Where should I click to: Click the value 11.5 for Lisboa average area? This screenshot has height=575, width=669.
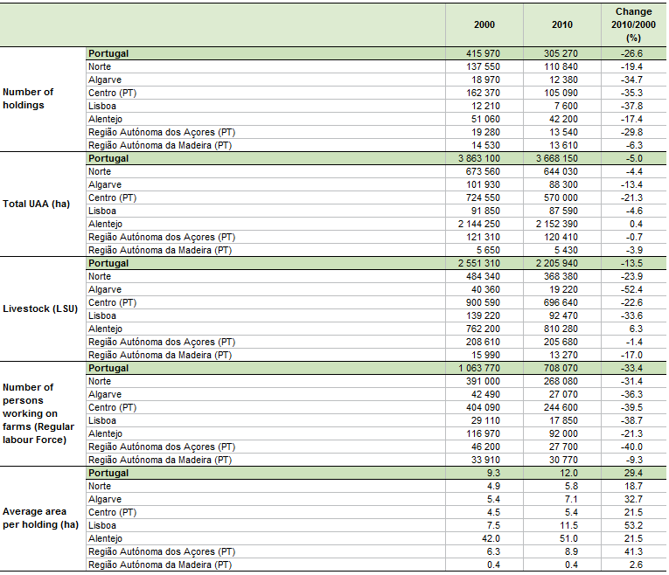568,525
